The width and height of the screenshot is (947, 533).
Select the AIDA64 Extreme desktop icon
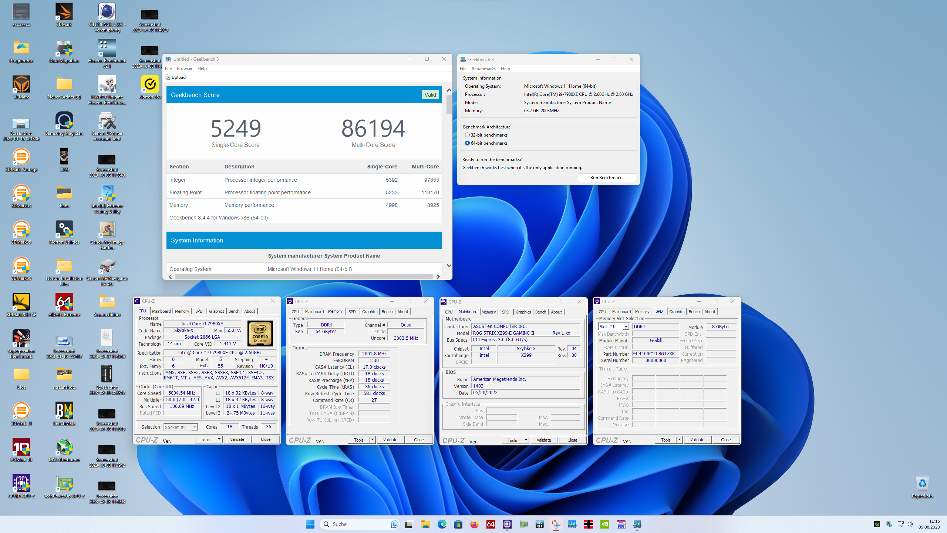[x=64, y=305]
